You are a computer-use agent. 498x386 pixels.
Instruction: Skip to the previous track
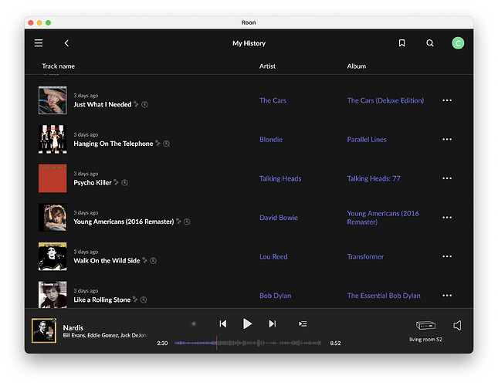coord(223,323)
